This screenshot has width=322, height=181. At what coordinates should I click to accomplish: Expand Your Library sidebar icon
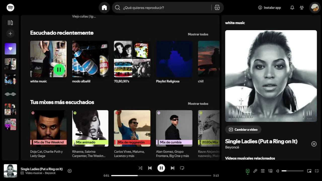(10, 23)
